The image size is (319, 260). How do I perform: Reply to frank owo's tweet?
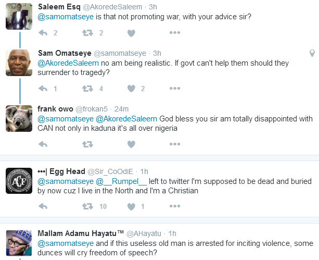(43, 144)
